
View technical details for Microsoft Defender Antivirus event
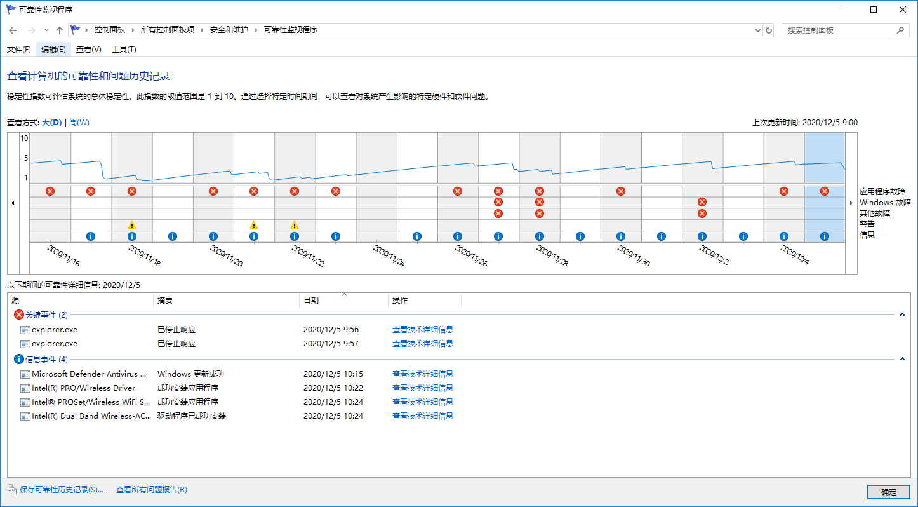click(x=423, y=374)
